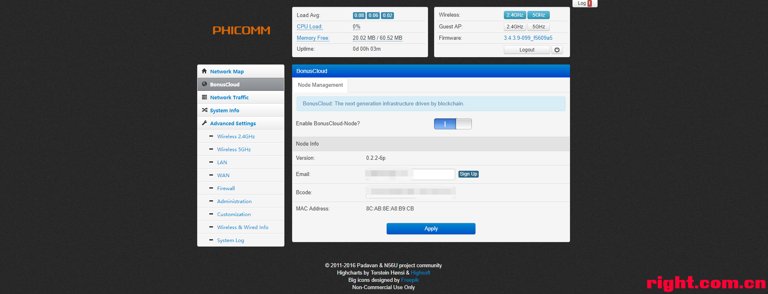Image resolution: width=768 pixels, height=294 pixels.
Task: Open the Advanced Settings section
Action: (241, 123)
